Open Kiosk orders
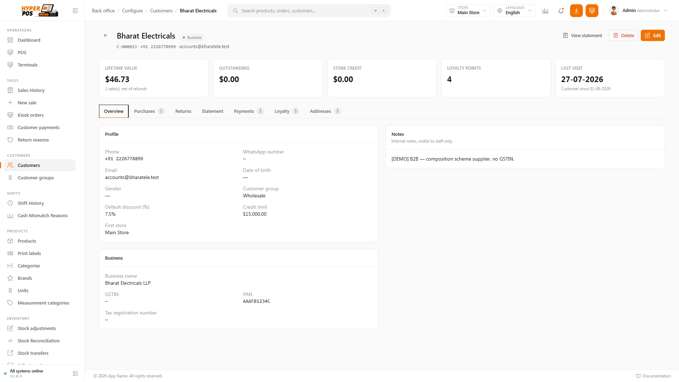 (40, 115)
